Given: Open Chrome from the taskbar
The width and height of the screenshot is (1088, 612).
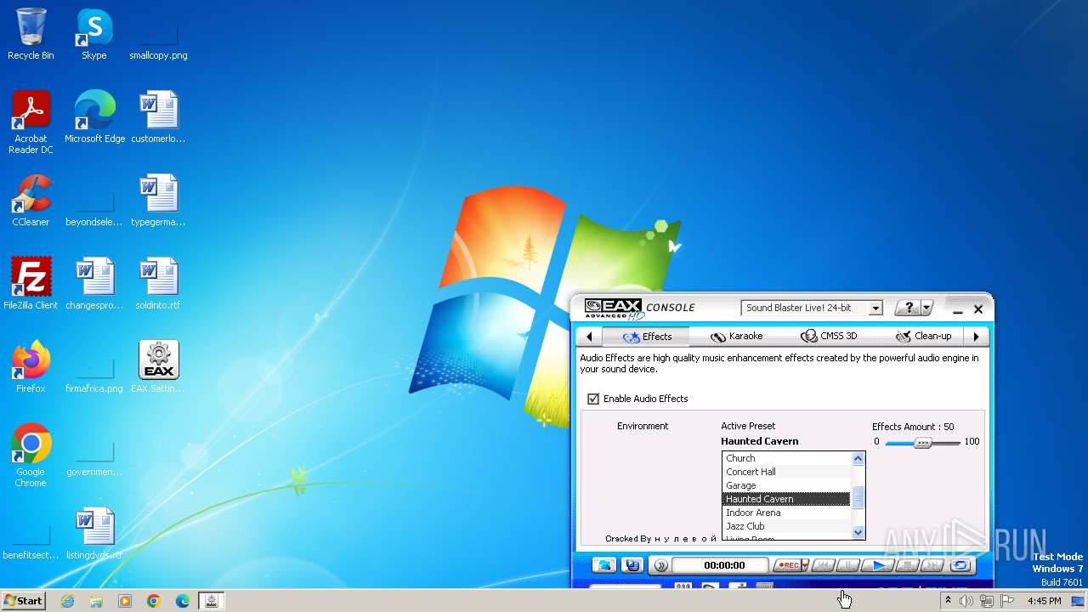Looking at the screenshot, I should (154, 601).
